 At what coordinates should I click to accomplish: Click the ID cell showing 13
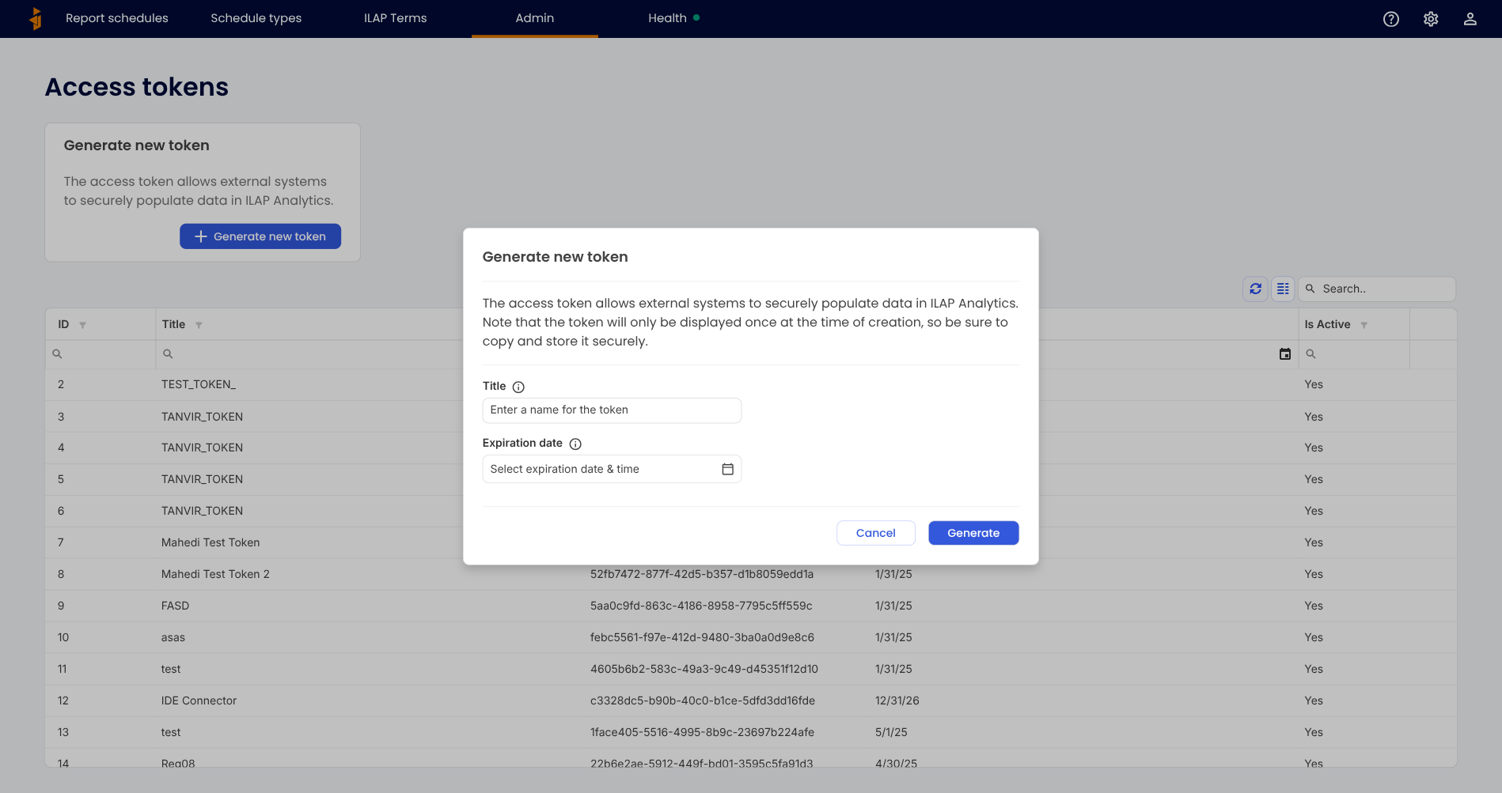pos(63,732)
